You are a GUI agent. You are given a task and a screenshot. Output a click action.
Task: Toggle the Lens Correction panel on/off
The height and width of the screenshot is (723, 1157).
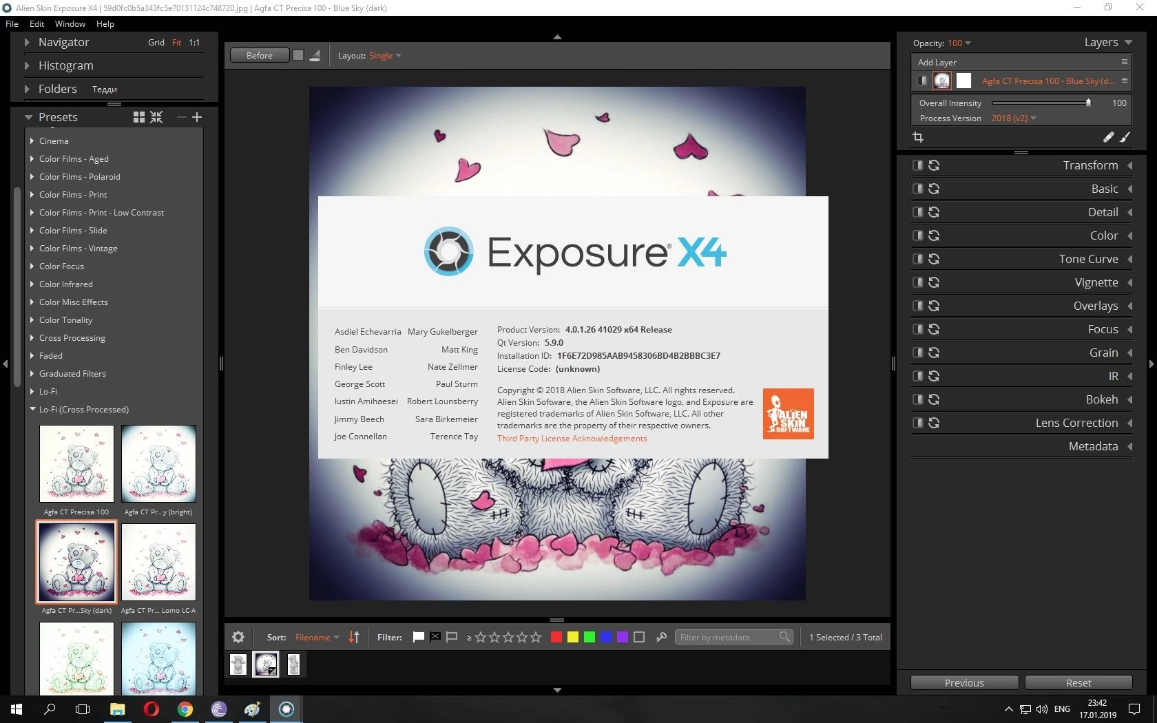[917, 423]
